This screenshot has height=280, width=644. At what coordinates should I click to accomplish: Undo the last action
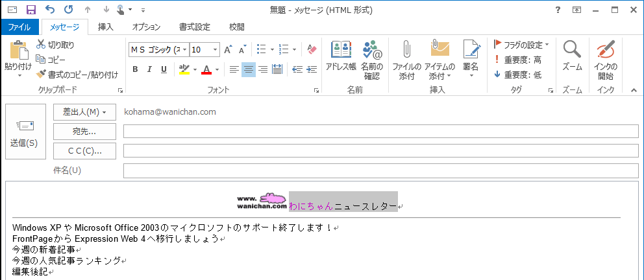[x=50, y=10]
